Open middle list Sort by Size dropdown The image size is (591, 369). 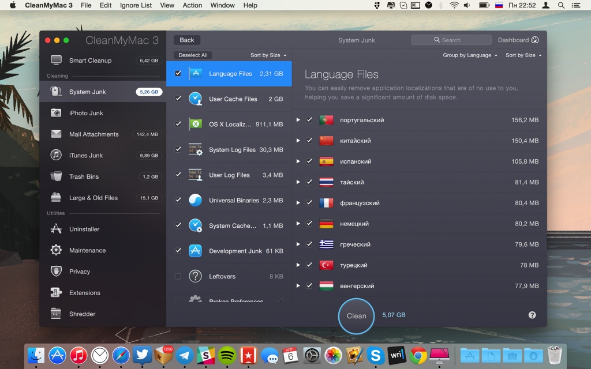point(268,55)
